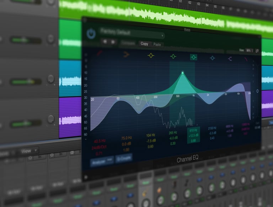Select the 0.88 Q value
Image resolution: width=273 pixels, height=207 pixels.
[x=193, y=141]
